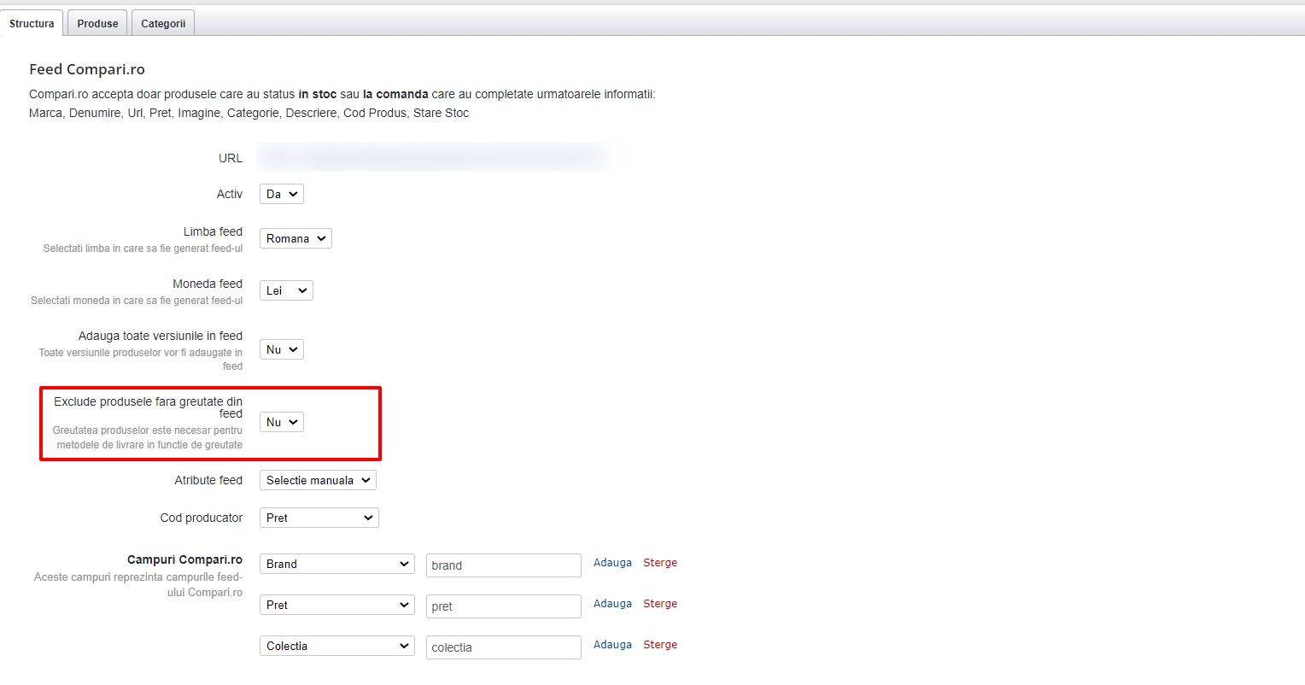Open the Limba feed dropdown
Viewport: 1305px width, 685px height.
(x=296, y=238)
